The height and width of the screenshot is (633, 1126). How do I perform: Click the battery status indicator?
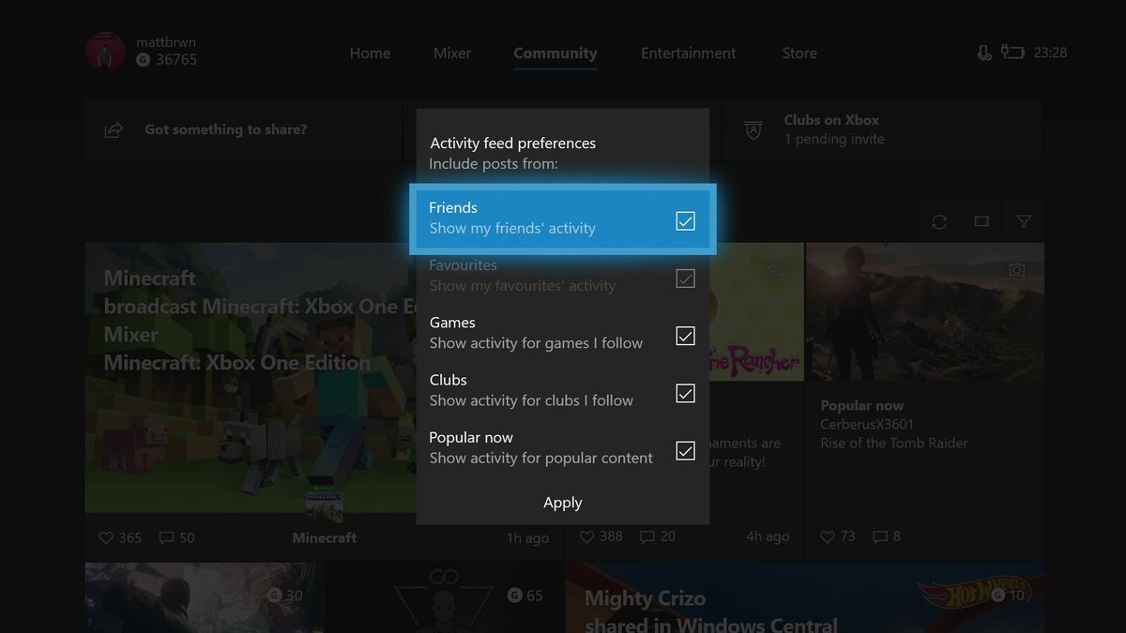1012,53
